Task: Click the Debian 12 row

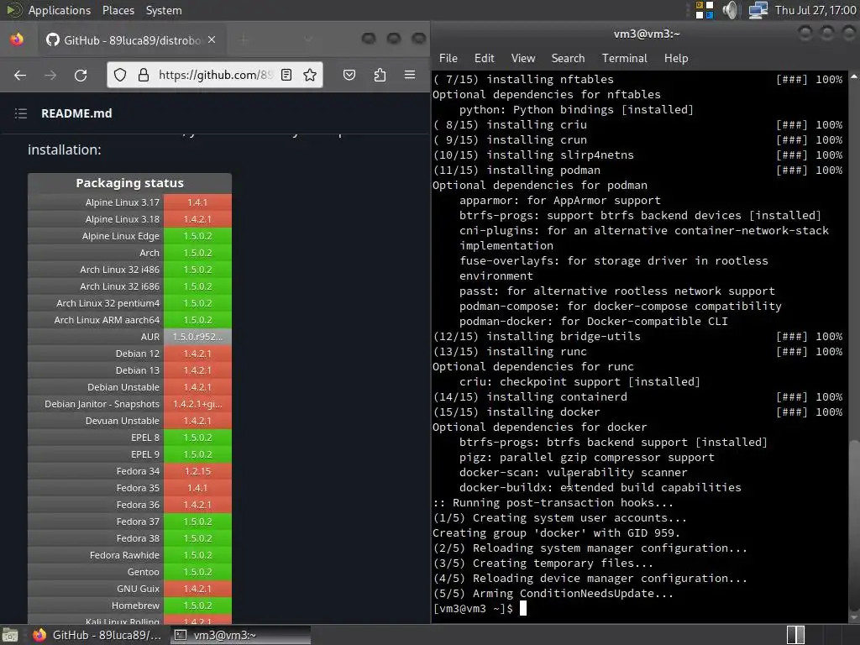Action: tap(130, 354)
